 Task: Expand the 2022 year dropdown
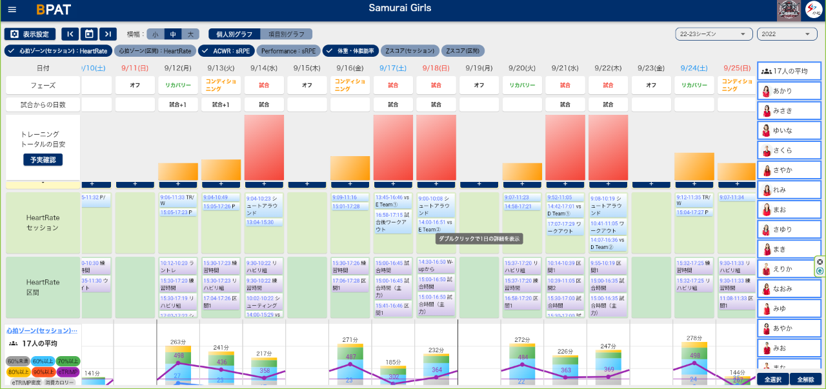(x=787, y=34)
